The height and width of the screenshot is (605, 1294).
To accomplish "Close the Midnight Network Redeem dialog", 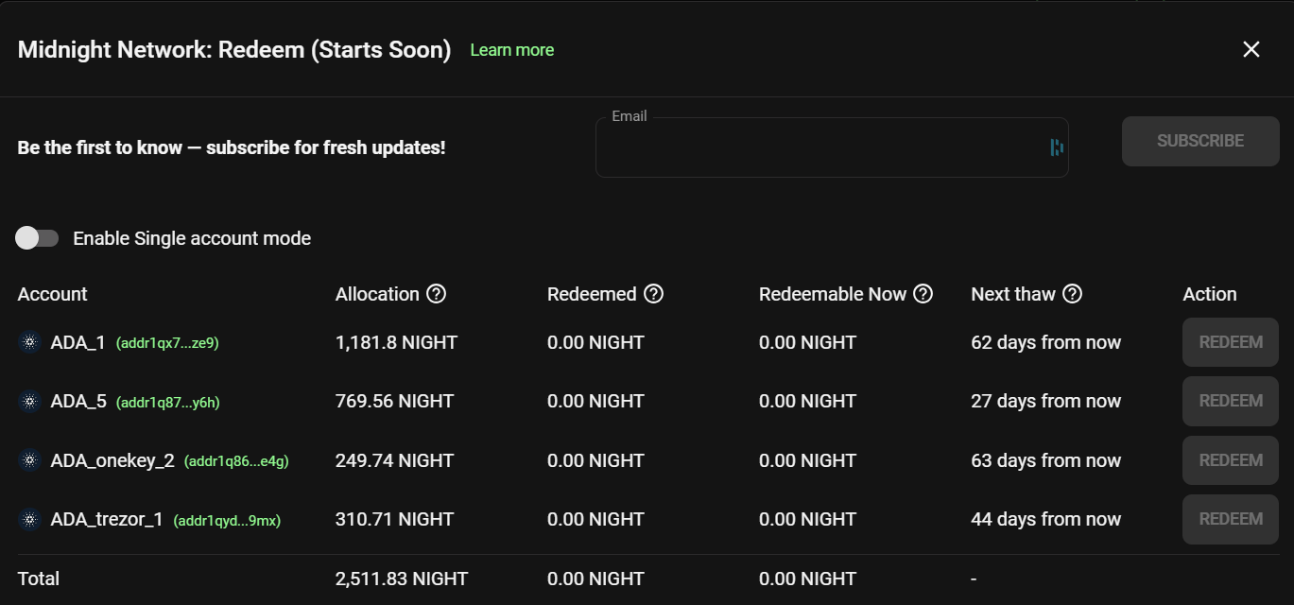I will 1251,49.
